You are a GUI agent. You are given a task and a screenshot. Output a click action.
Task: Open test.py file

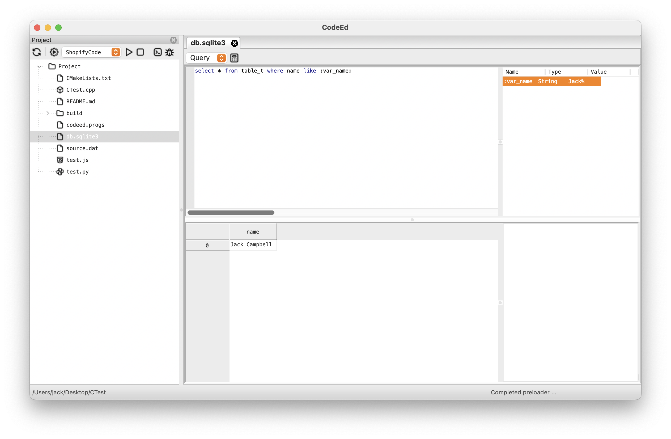tap(78, 172)
